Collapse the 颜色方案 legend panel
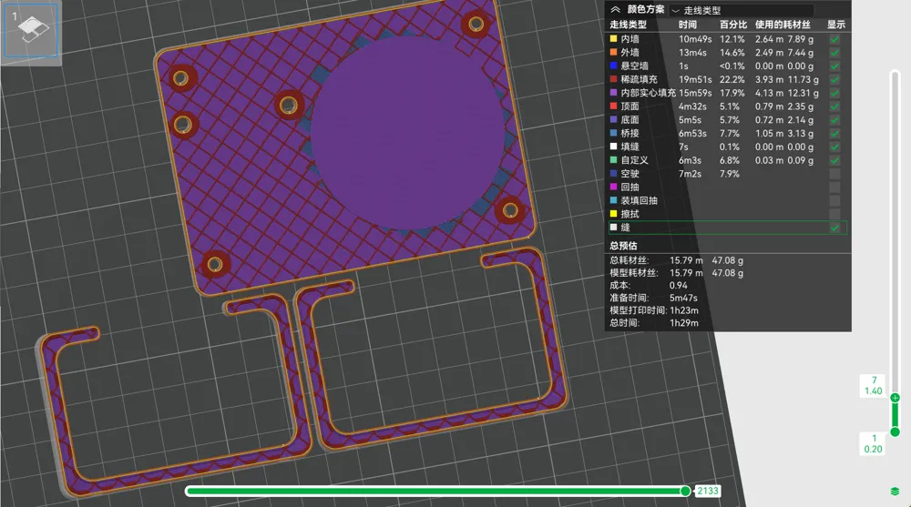 pyautogui.click(x=615, y=10)
